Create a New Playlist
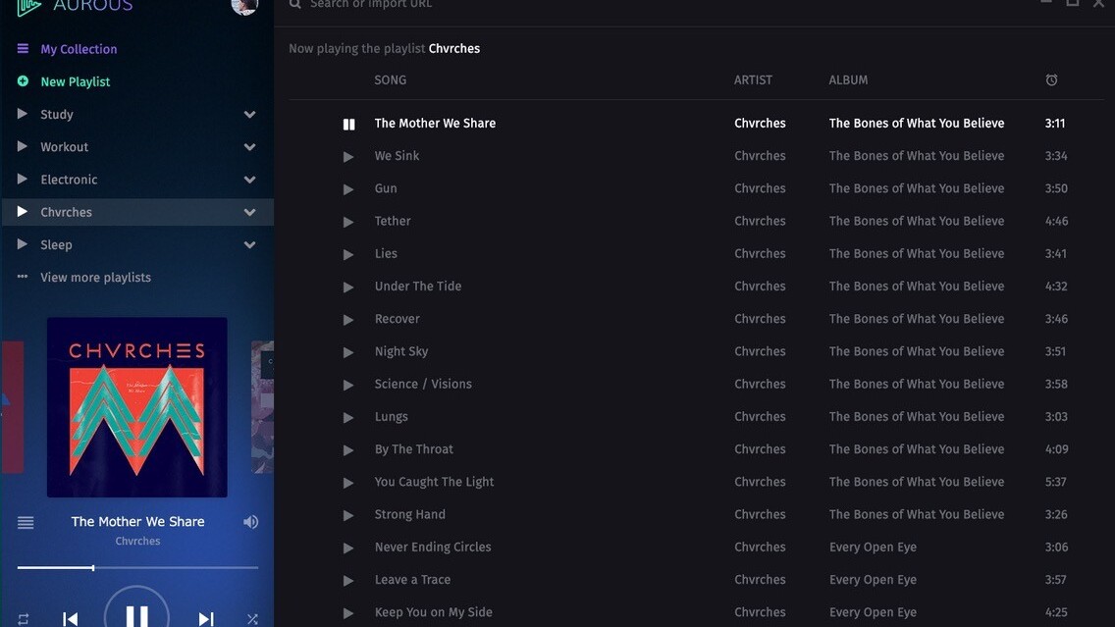1115x627 pixels. coord(75,81)
